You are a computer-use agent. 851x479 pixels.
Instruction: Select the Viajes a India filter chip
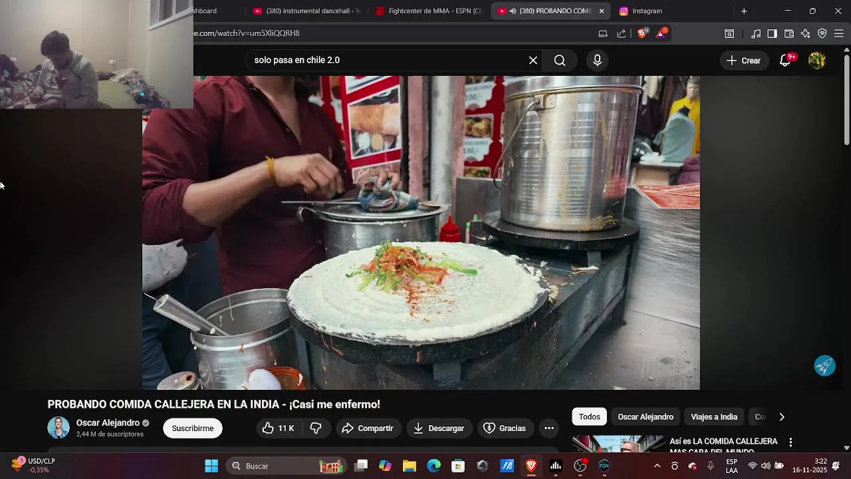714,417
